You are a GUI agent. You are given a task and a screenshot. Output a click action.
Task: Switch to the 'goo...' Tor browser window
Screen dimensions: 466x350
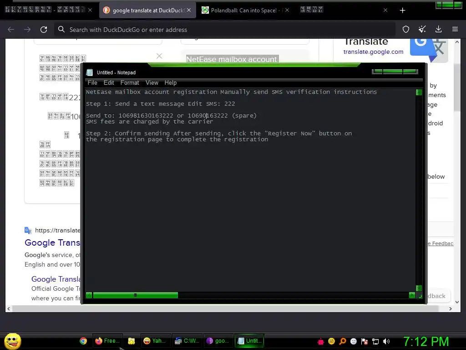click(x=218, y=341)
